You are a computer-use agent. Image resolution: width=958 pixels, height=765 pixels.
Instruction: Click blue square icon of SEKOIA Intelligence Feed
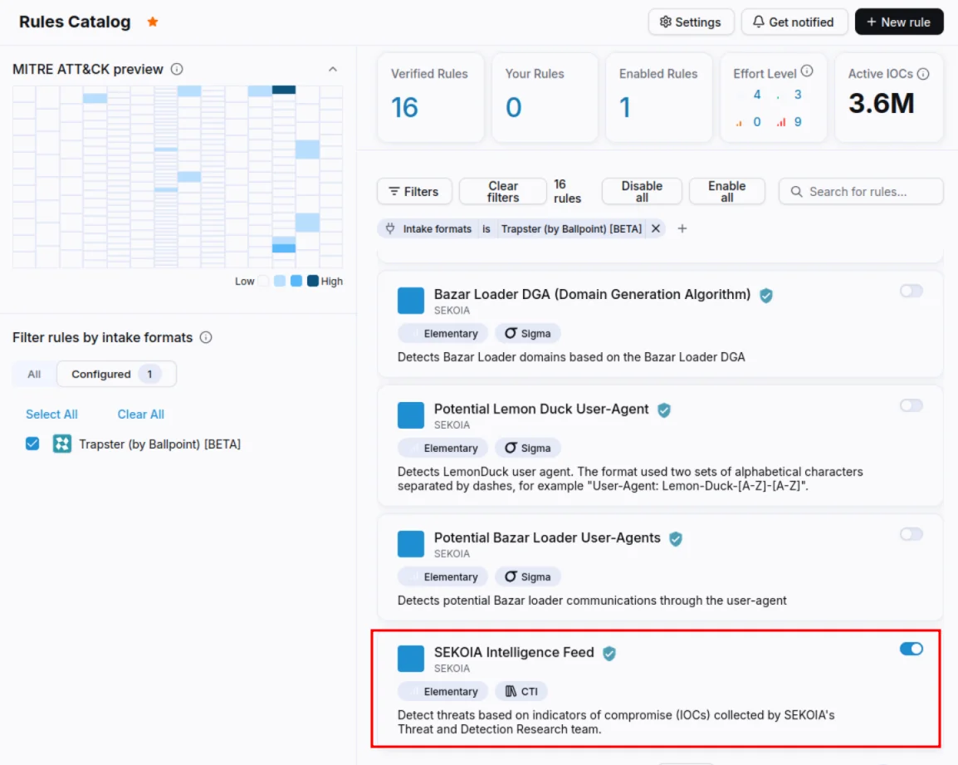click(x=411, y=659)
